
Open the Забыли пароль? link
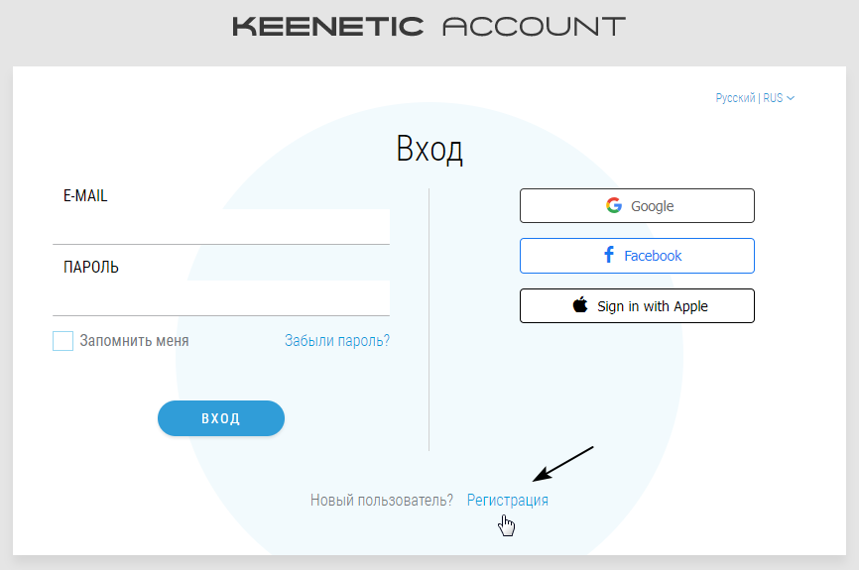click(x=337, y=341)
